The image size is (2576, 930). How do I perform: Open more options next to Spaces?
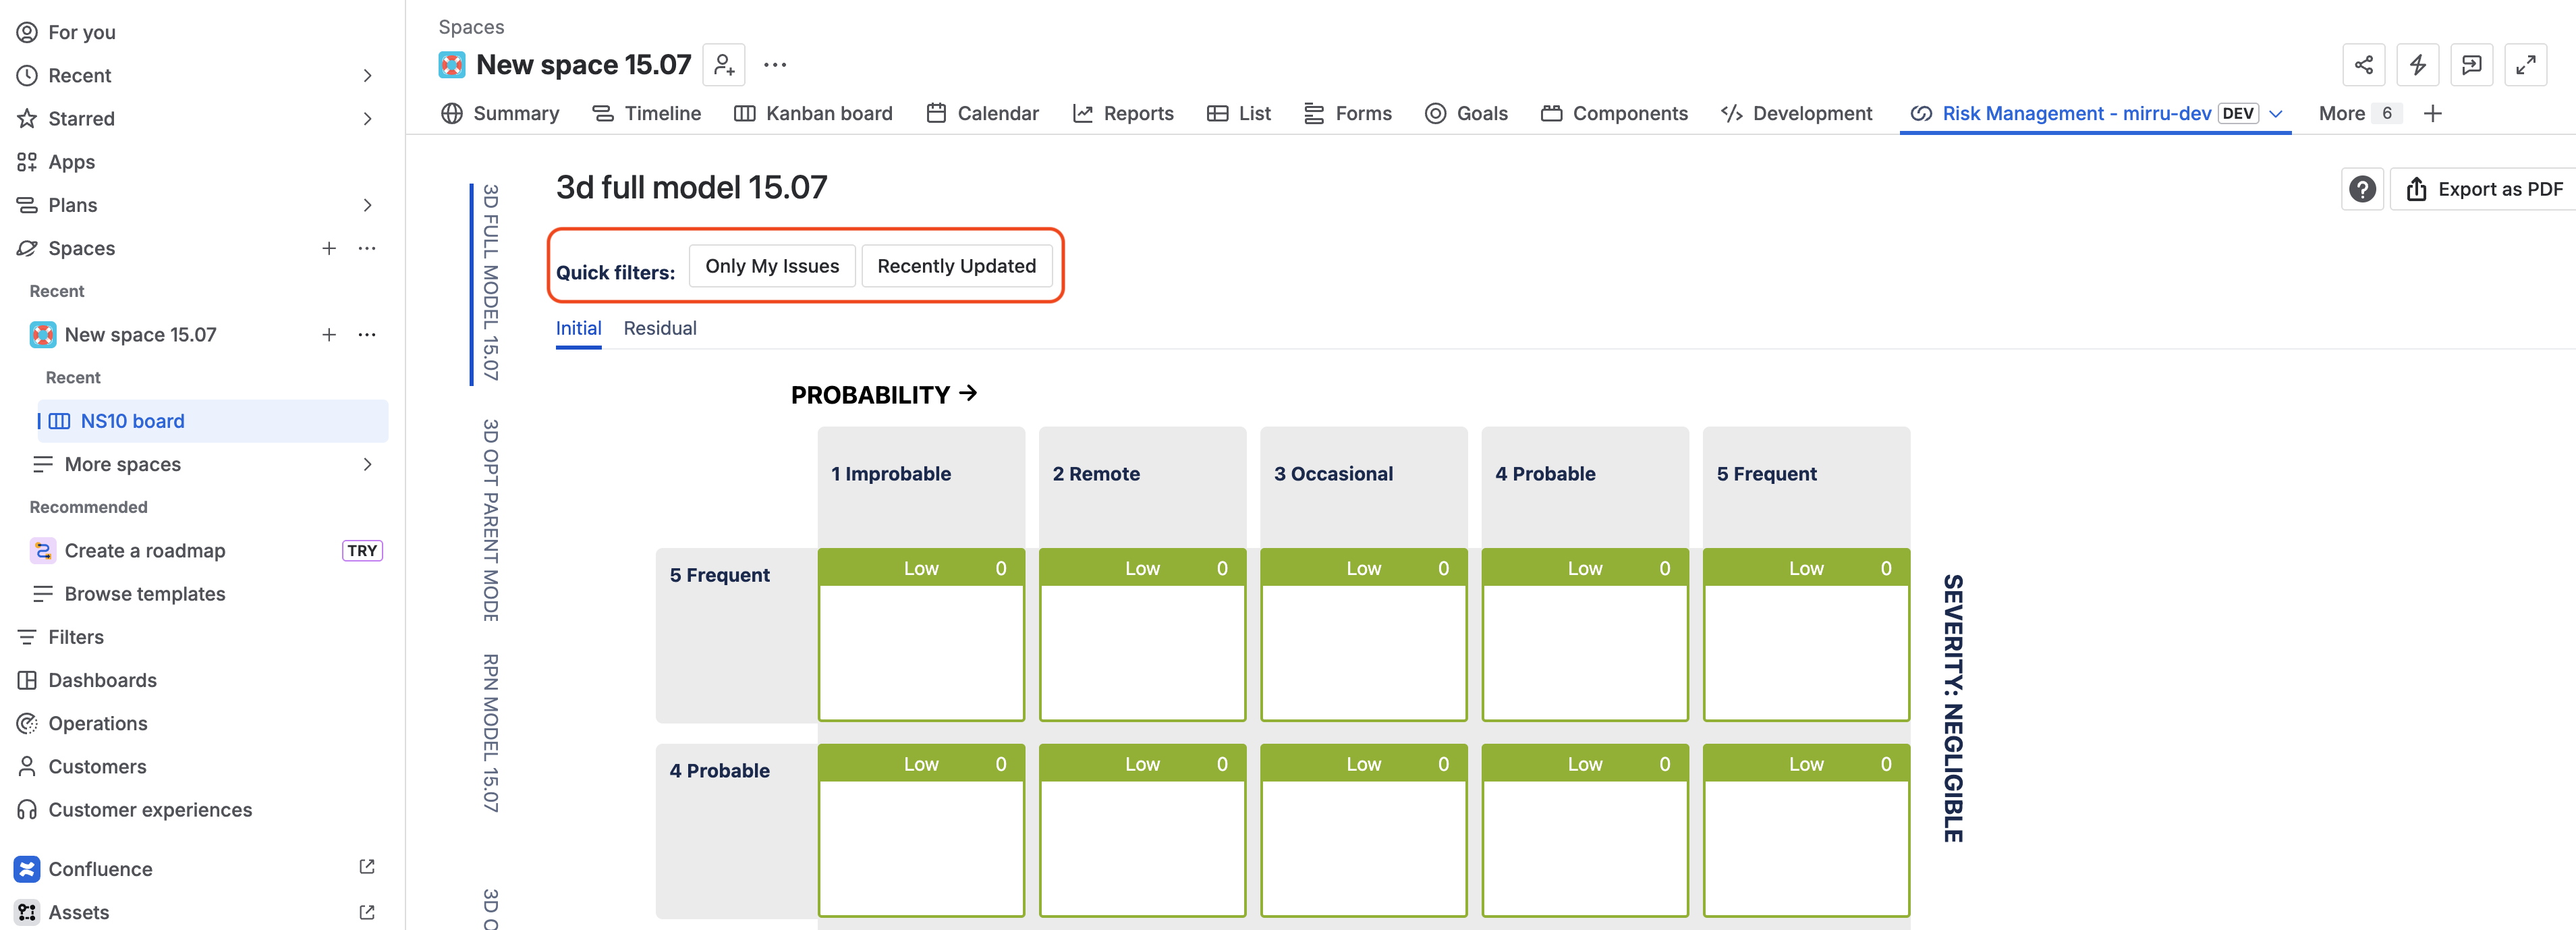(367, 248)
